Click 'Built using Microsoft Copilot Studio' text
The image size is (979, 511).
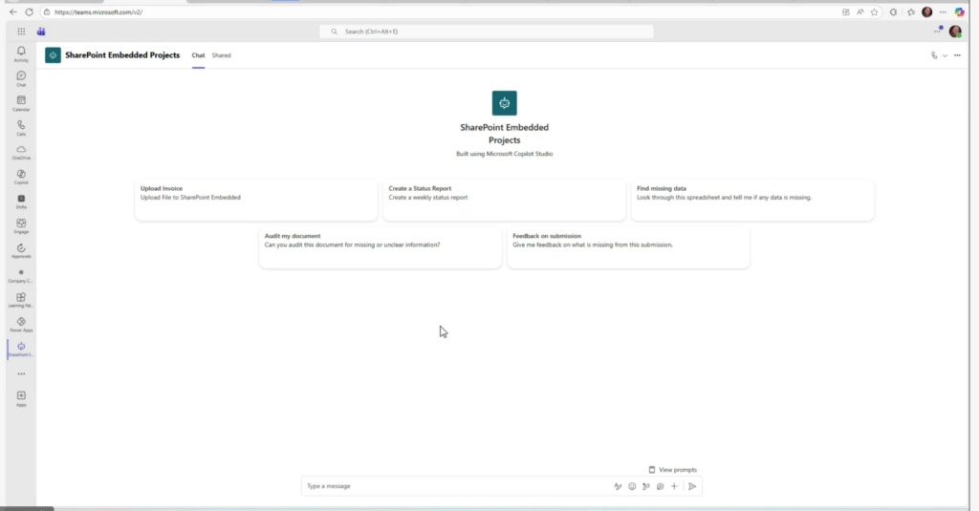[x=505, y=154]
